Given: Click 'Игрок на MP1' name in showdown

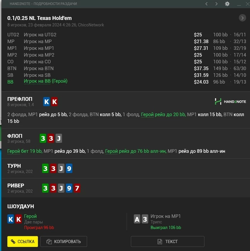Looking at the screenshot, I should click(166, 216).
